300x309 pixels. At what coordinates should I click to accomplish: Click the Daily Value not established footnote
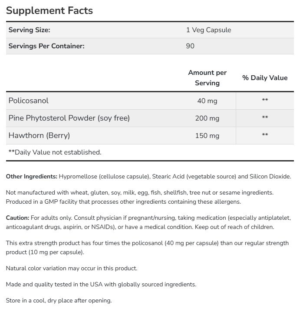click(55, 152)
